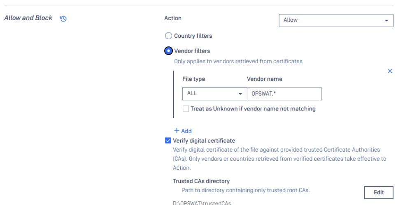398x205 pixels.
Task: Open the Action dropdown showing Allow
Action: click(336, 20)
